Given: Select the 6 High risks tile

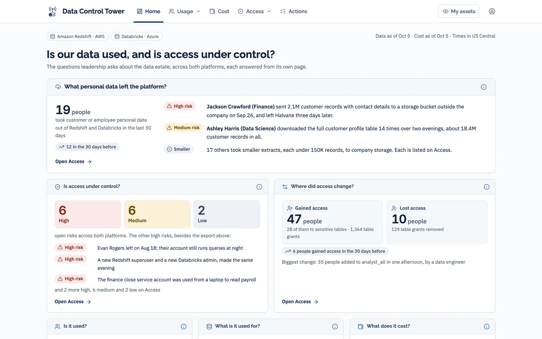Looking at the screenshot, I should pos(88,214).
